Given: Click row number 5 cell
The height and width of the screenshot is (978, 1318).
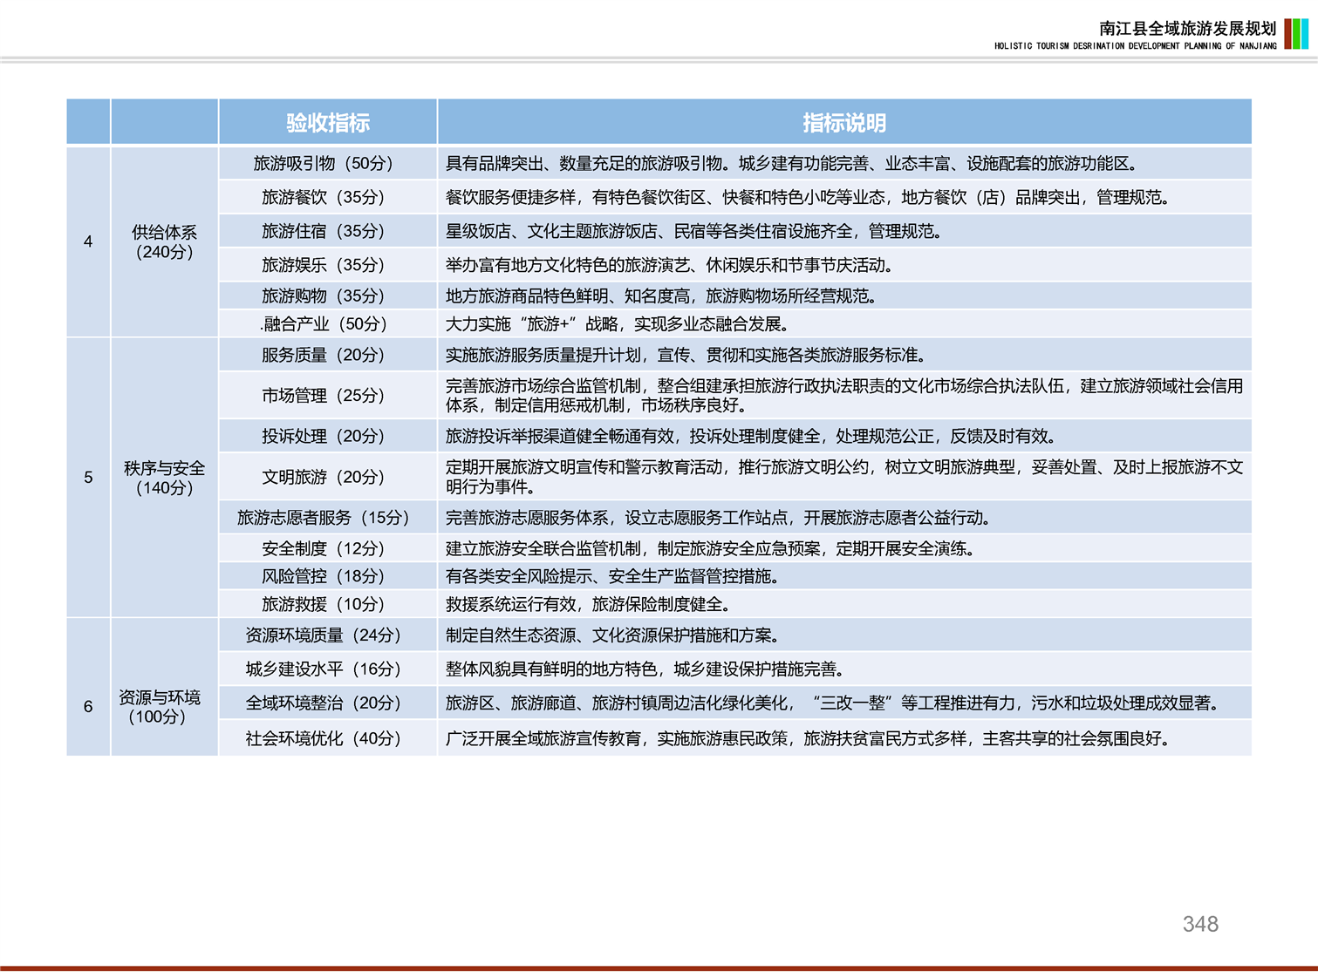Looking at the screenshot, I should click(88, 478).
